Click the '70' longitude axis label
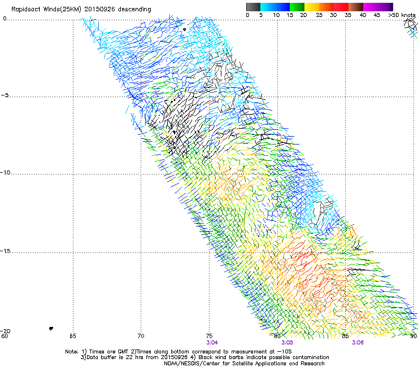This screenshot has height=367, width=418. (x=141, y=336)
